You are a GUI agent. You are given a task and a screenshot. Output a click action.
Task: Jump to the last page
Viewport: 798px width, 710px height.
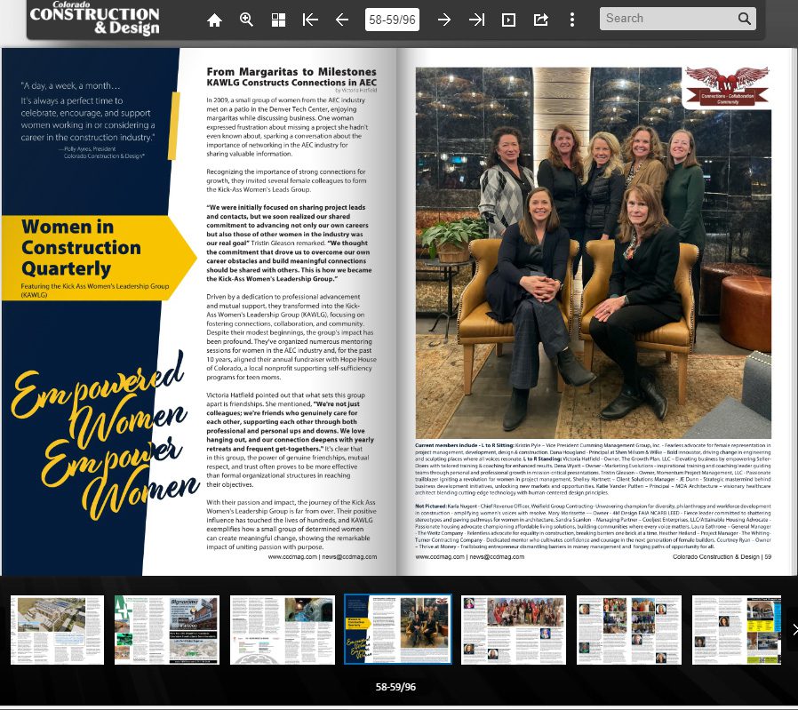coord(476,20)
